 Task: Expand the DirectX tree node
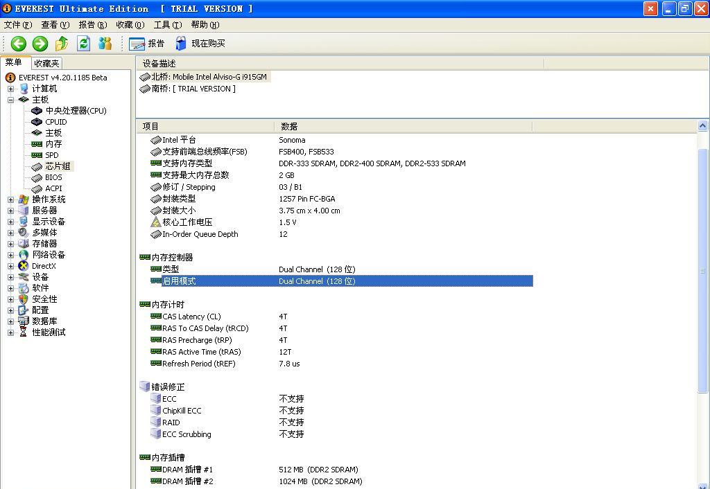pos(11,266)
